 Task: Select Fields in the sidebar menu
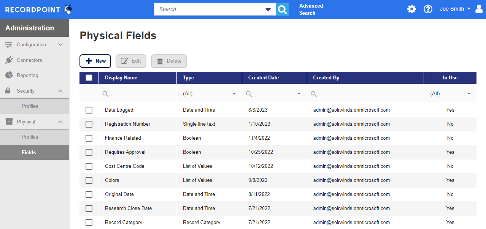pyautogui.click(x=29, y=153)
